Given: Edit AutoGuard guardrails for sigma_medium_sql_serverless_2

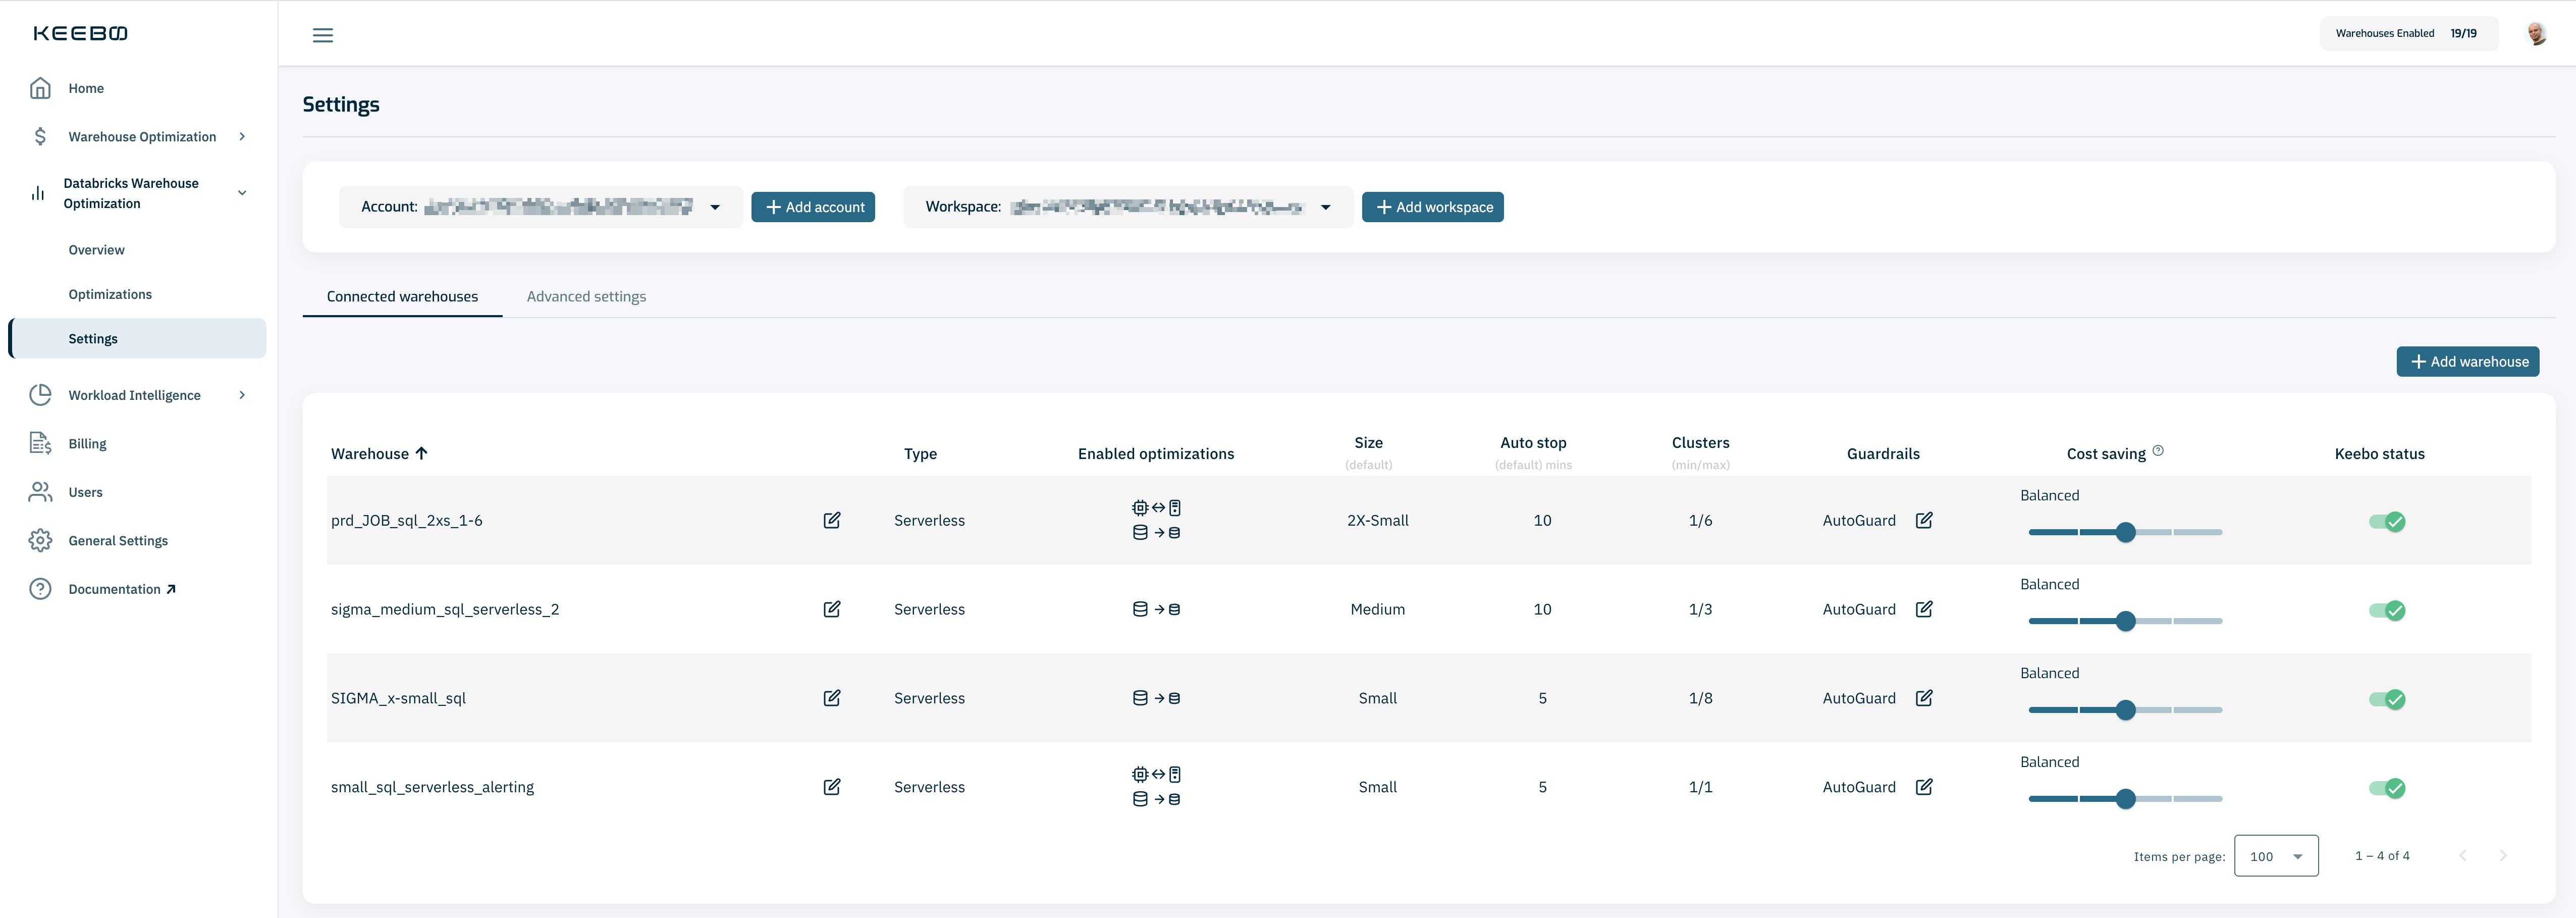Looking at the screenshot, I should pyautogui.click(x=1923, y=609).
